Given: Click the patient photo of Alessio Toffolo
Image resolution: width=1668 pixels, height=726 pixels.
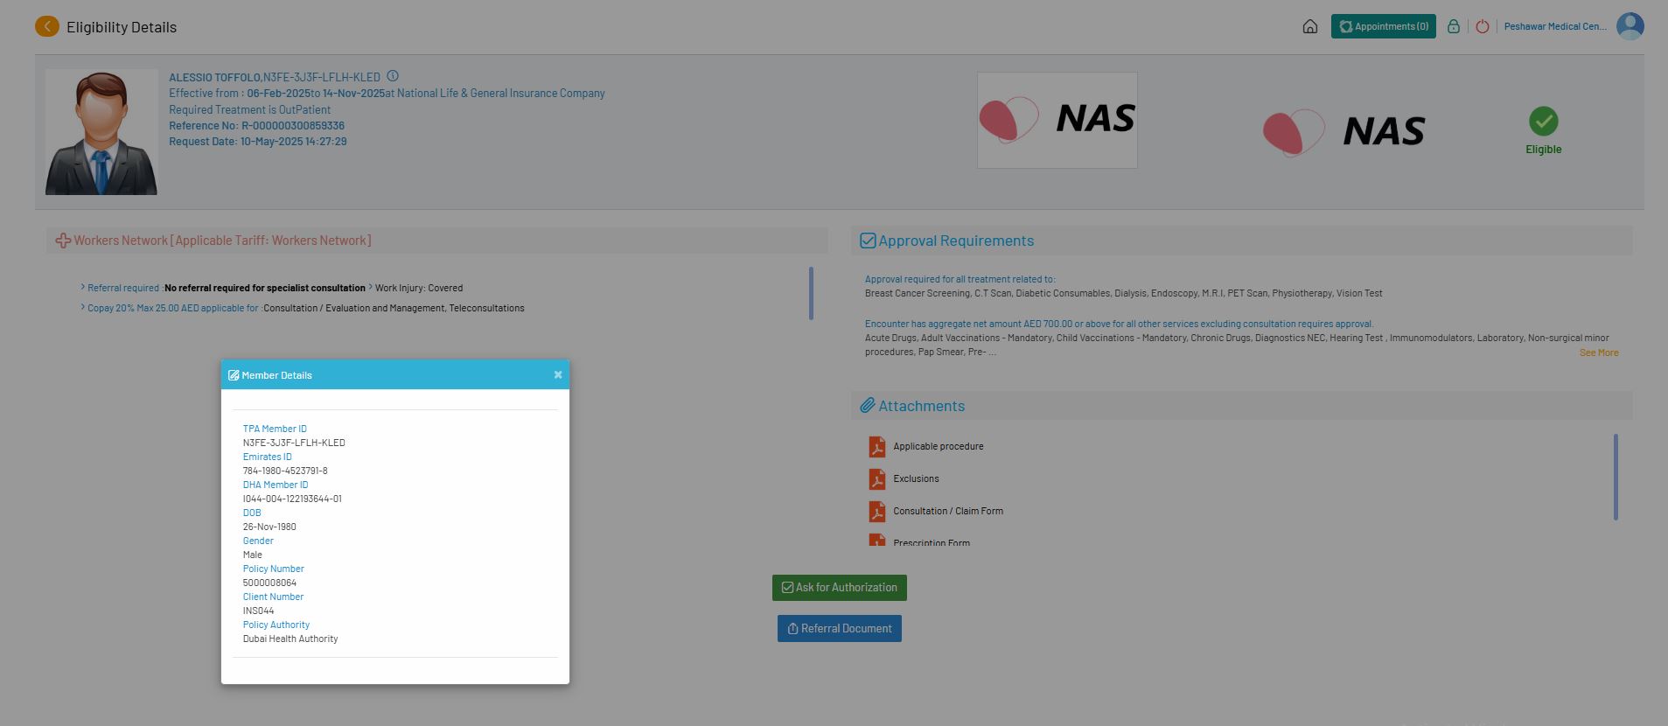Looking at the screenshot, I should pos(101,132).
